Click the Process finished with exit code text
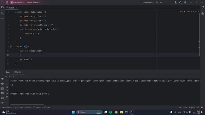The image size is (205, 115). [30, 94]
